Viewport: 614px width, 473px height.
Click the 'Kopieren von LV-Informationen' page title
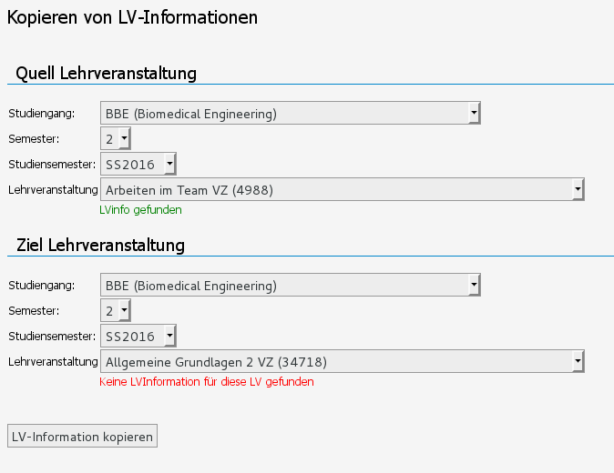133,16
